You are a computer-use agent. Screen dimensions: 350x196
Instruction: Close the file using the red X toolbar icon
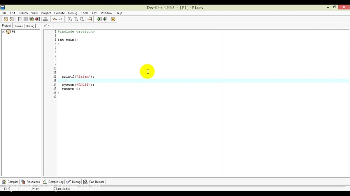click(37, 19)
